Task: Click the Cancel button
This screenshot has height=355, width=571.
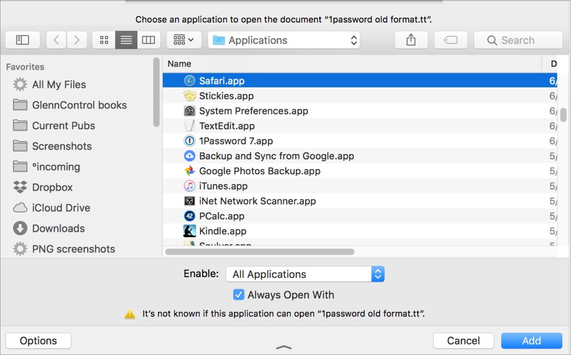Action: (x=463, y=340)
